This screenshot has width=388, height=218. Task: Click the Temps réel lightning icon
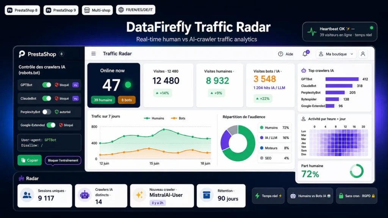point(257,196)
